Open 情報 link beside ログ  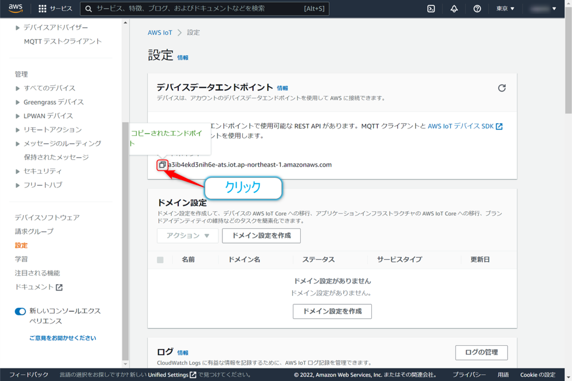click(183, 353)
